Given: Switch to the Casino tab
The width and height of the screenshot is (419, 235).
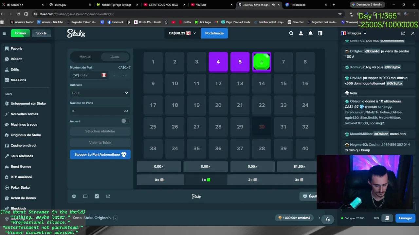Looking at the screenshot, I should click(x=20, y=33).
